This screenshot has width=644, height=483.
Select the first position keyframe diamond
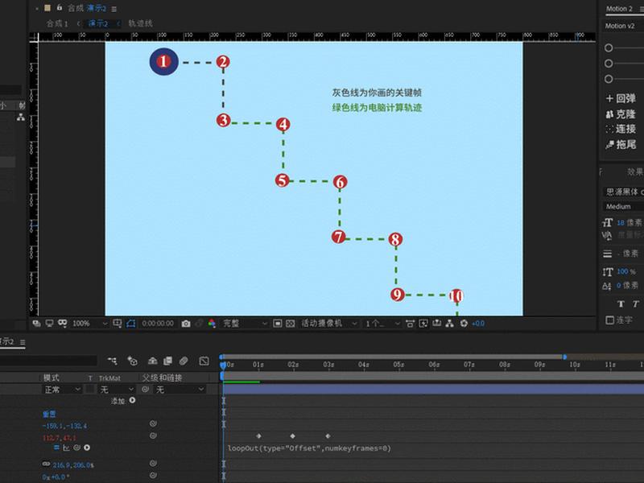tap(258, 436)
